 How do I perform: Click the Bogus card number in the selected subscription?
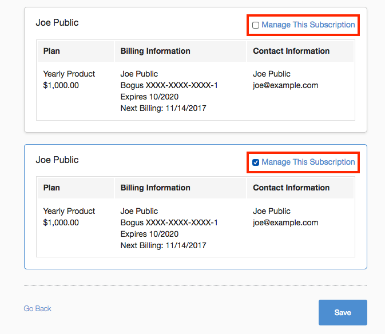click(x=169, y=222)
